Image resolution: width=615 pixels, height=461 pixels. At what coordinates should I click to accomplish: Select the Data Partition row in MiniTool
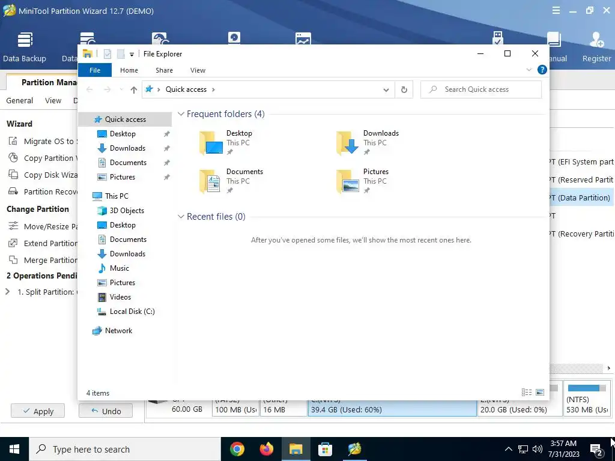pos(582,197)
